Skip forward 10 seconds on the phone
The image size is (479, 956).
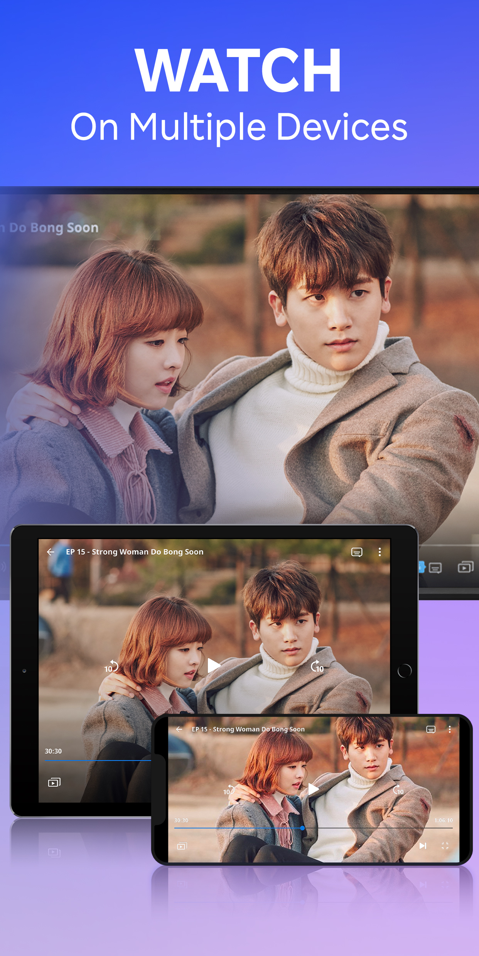pyautogui.click(x=398, y=790)
